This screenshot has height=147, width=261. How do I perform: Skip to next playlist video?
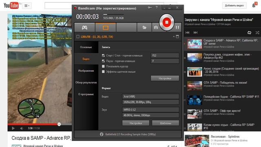point(195,33)
